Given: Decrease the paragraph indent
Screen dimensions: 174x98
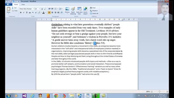Looking at the screenshot, I should [x=49, y=9].
